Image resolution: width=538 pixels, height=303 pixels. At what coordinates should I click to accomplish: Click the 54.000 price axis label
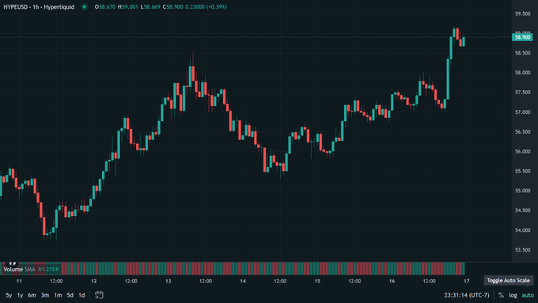point(522,230)
